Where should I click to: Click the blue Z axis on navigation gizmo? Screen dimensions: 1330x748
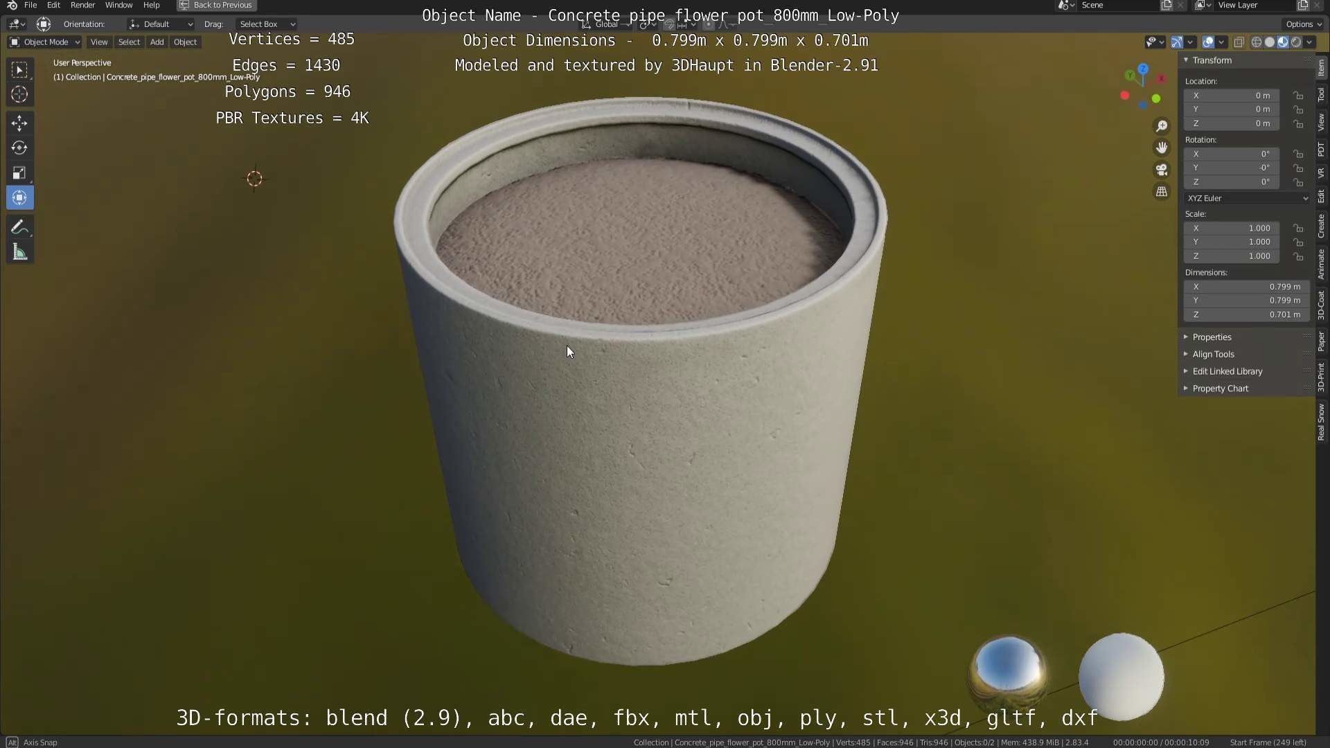[x=1143, y=69]
